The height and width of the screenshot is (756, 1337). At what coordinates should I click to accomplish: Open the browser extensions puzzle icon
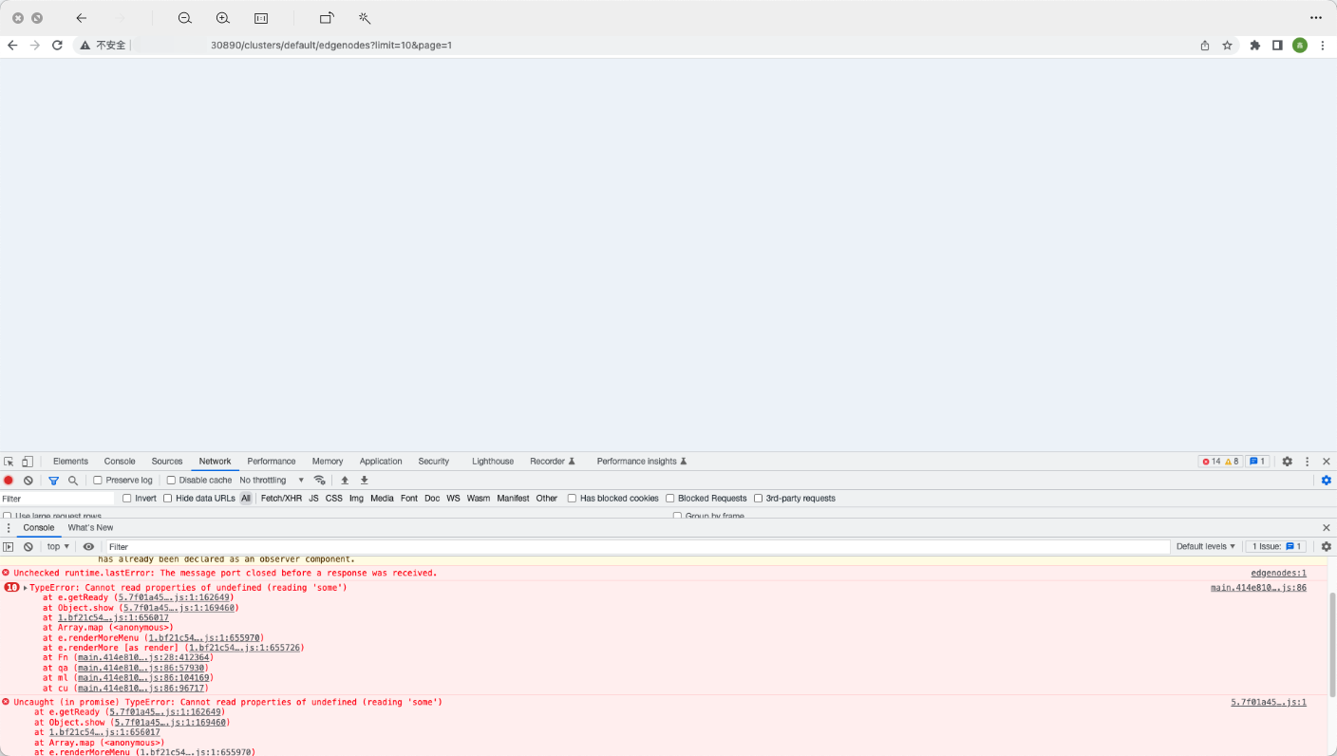coord(1254,45)
